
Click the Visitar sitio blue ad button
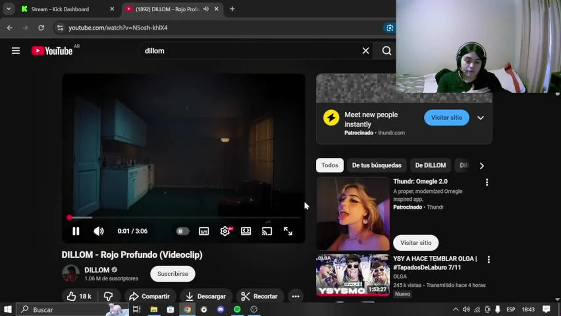click(x=446, y=118)
